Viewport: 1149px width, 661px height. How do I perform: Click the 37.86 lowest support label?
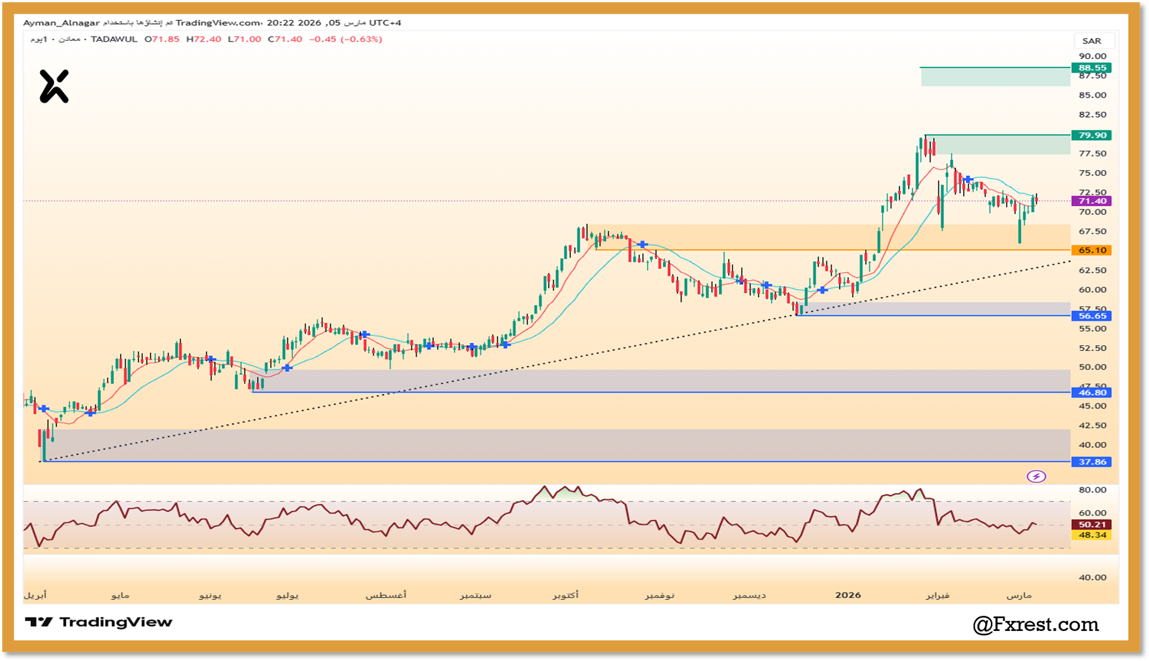(1092, 462)
